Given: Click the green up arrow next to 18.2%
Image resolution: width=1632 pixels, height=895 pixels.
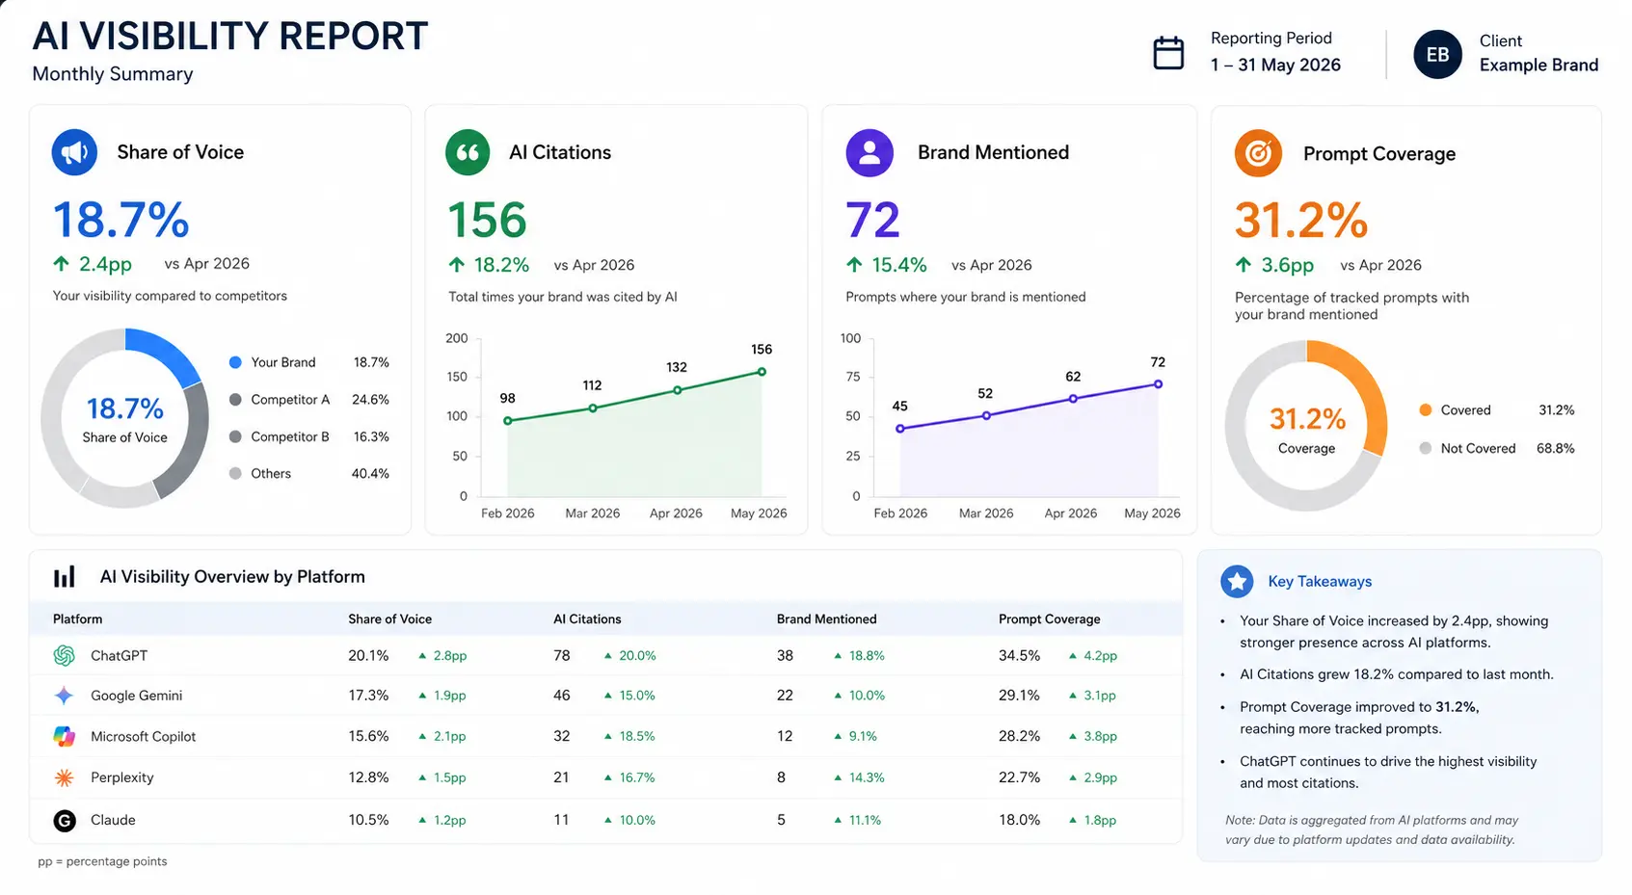Looking at the screenshot, I should (x=457, y=264).
